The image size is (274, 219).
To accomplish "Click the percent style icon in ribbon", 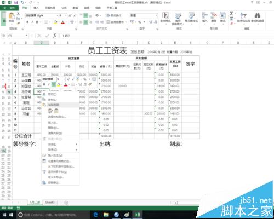I will point(140,22).
